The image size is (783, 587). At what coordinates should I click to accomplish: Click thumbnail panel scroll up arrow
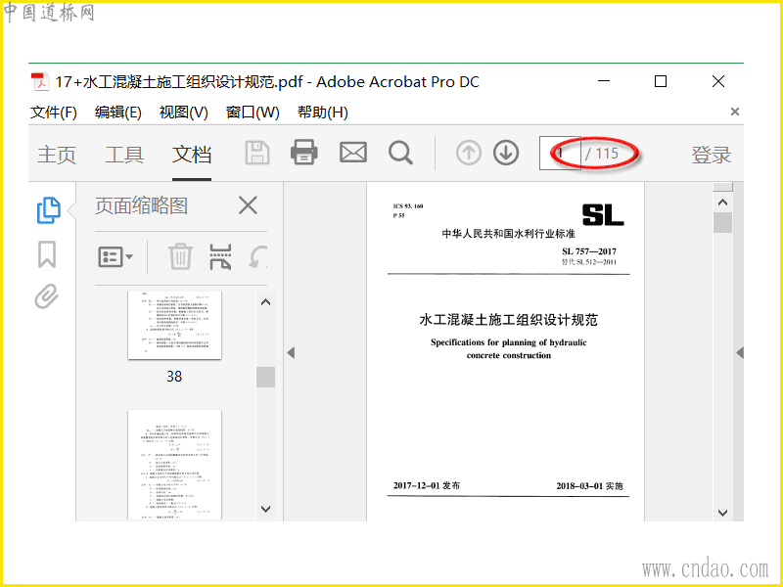[x=265, y=302]
